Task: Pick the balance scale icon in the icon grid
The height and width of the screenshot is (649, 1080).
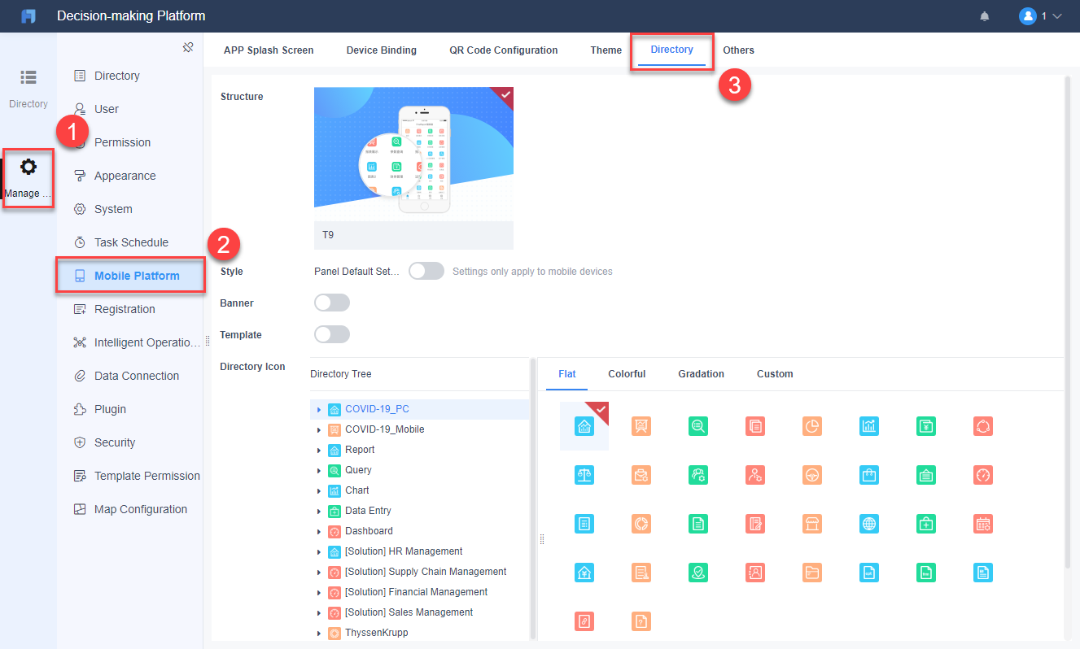Action: pos(584,475)
